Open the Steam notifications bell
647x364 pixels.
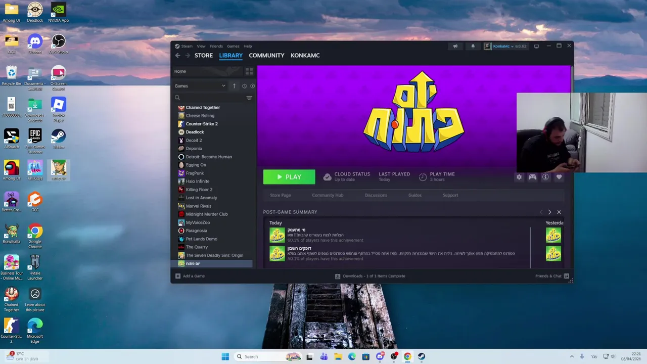point(473,46)
